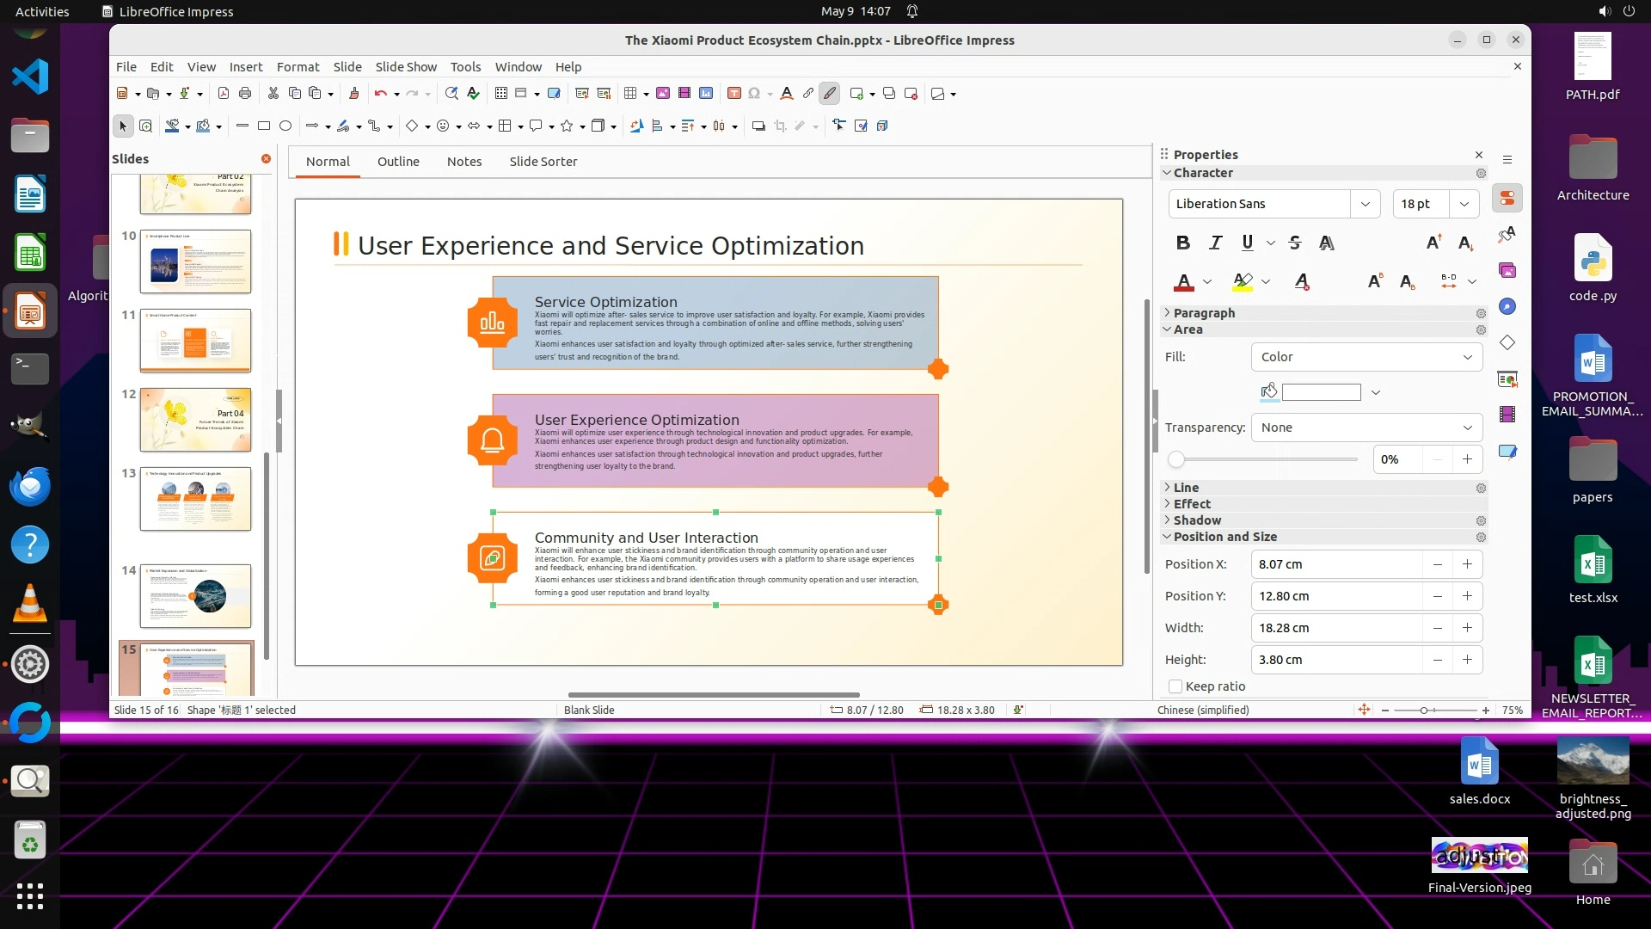Increase the Width value with plus button
The width and height of the screenshot is (1651, 929).
click(x=1467, y=628)
